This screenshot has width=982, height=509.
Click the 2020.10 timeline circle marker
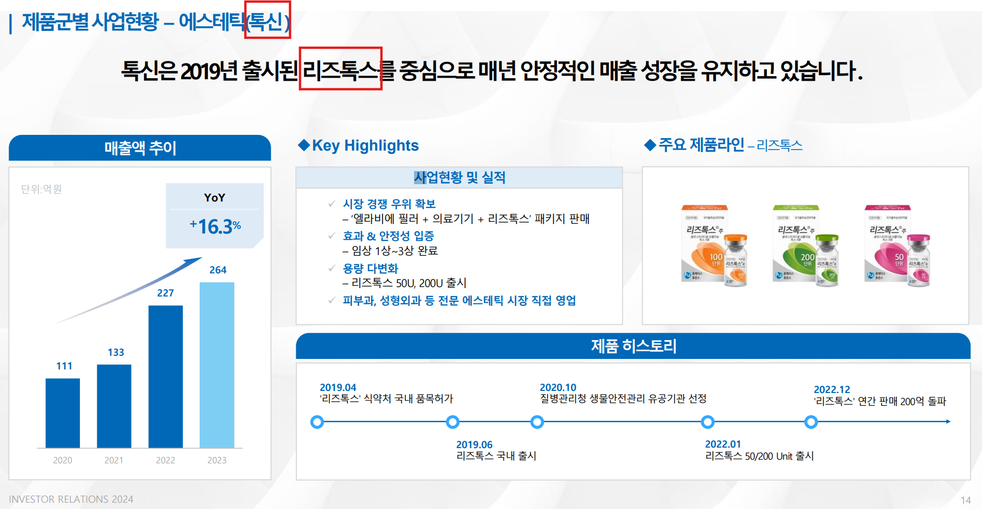coord(537,422)
